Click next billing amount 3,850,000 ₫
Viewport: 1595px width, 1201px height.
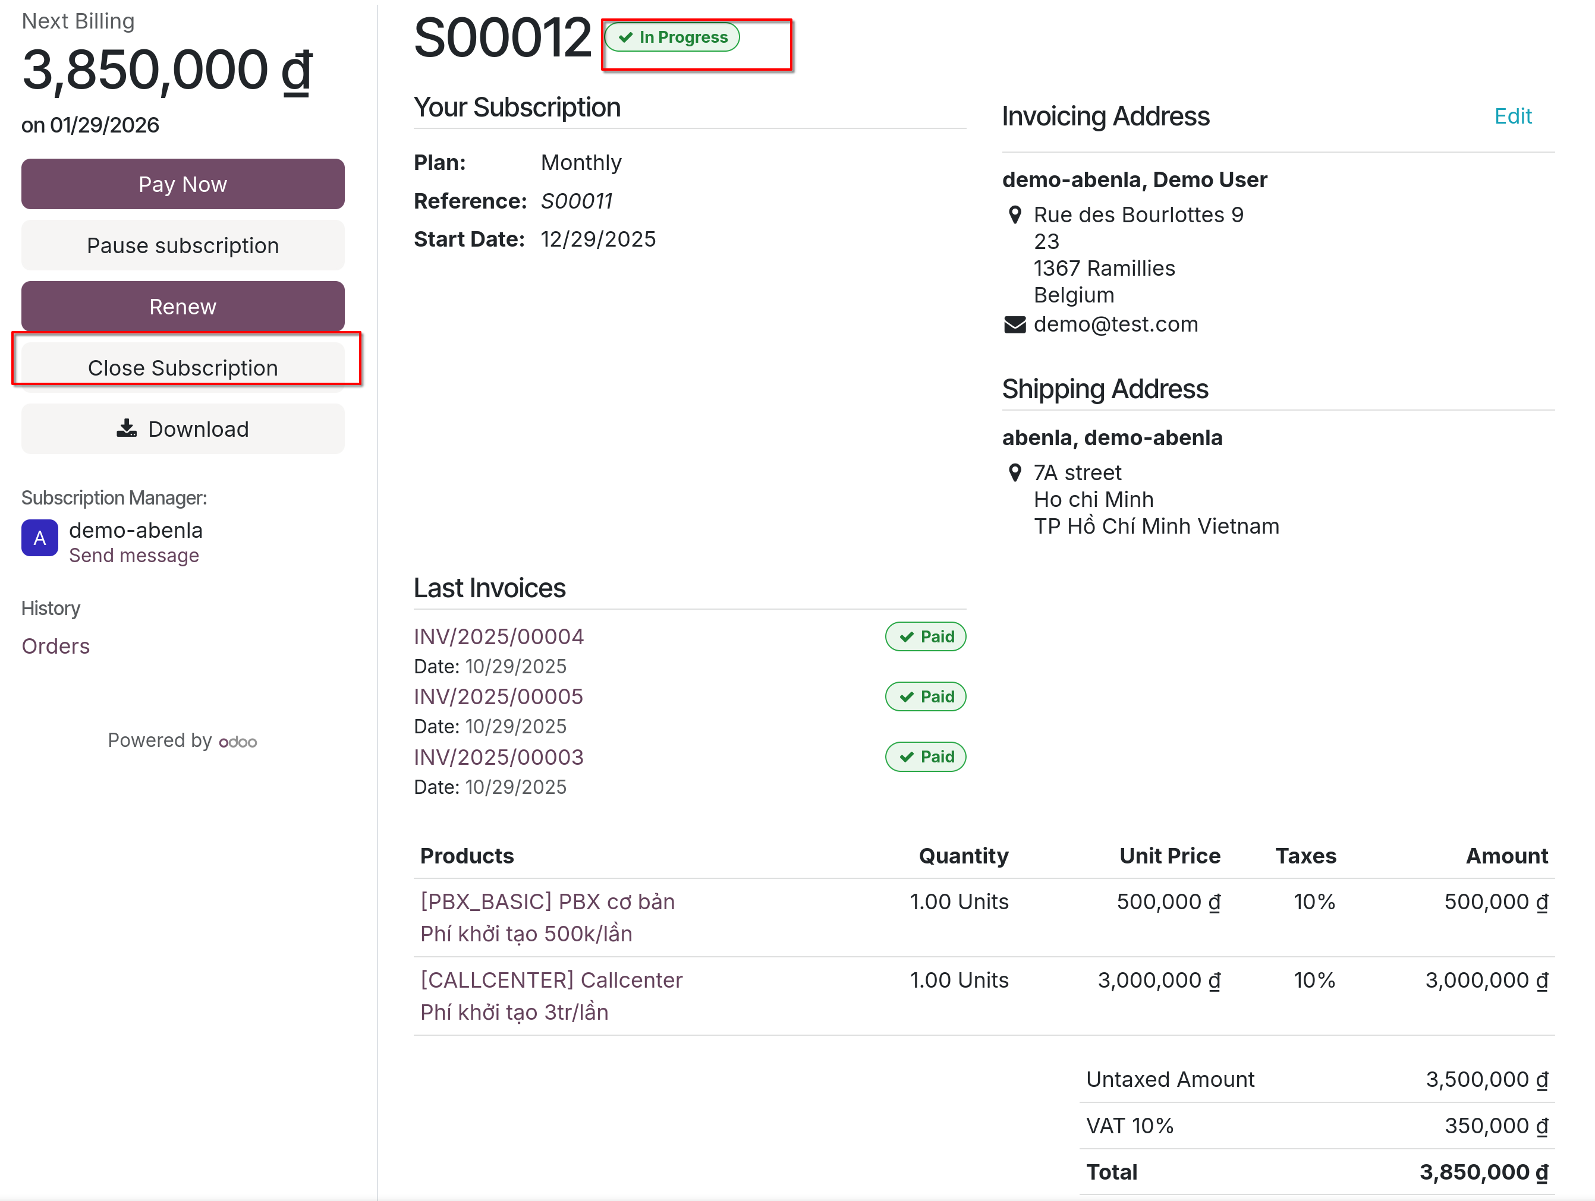pos(167,71)
